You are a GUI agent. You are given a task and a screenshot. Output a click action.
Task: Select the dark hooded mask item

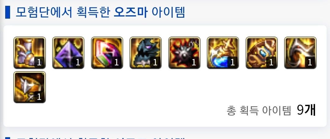pos(146,53)
